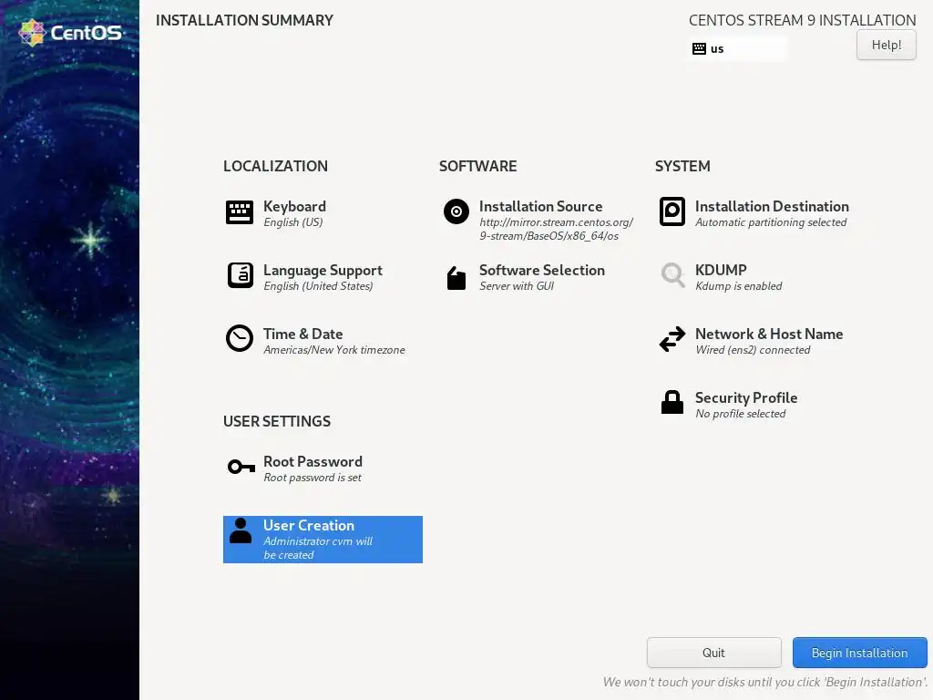Open the Software Selection title

[x=542, y=270]
